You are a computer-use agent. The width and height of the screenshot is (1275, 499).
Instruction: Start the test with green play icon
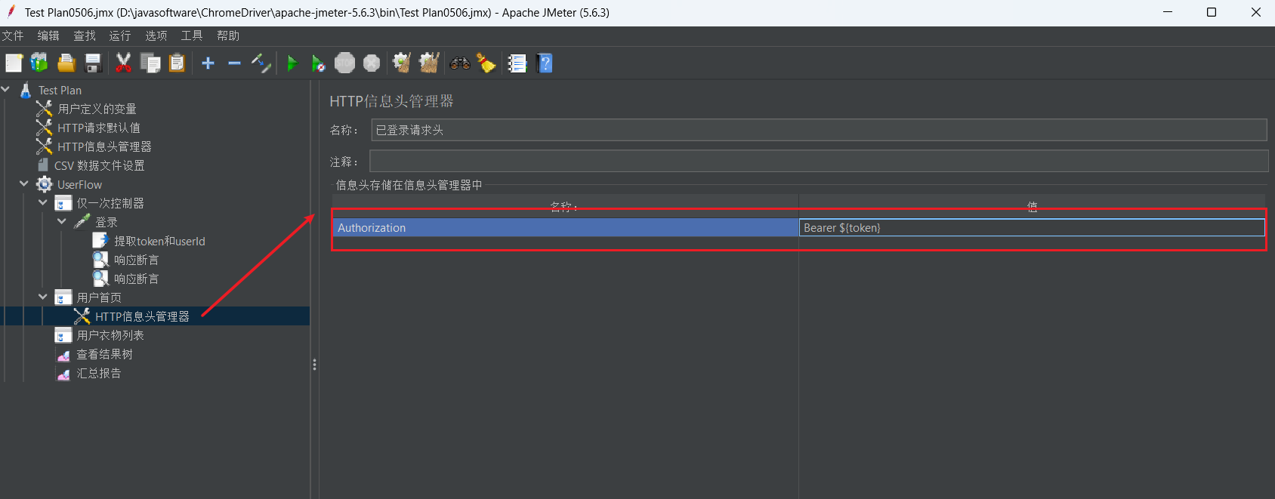[292, 63]
